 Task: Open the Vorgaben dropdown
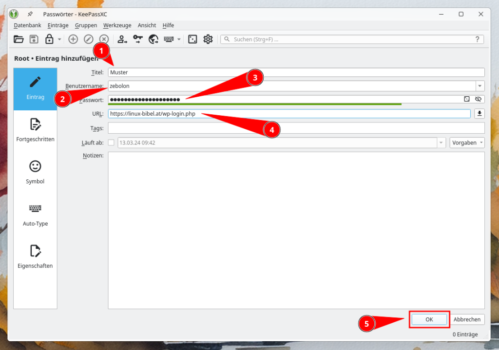[x=467, y=142]
